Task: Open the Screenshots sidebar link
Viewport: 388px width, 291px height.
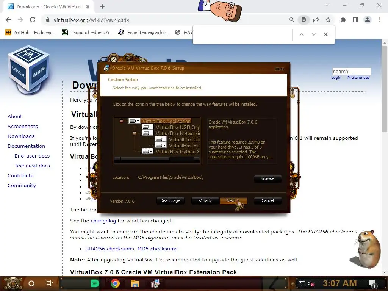Action: (x=23, y=127)
